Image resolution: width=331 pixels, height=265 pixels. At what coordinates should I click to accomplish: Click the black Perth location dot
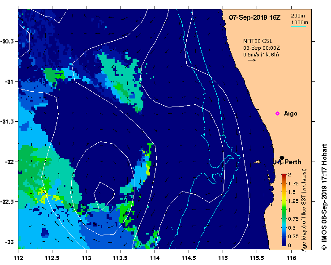[282, 158]
